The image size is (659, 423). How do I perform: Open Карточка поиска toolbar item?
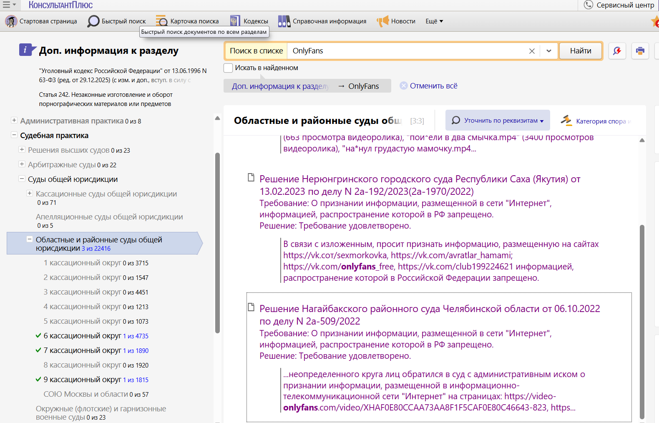[187, 21]
